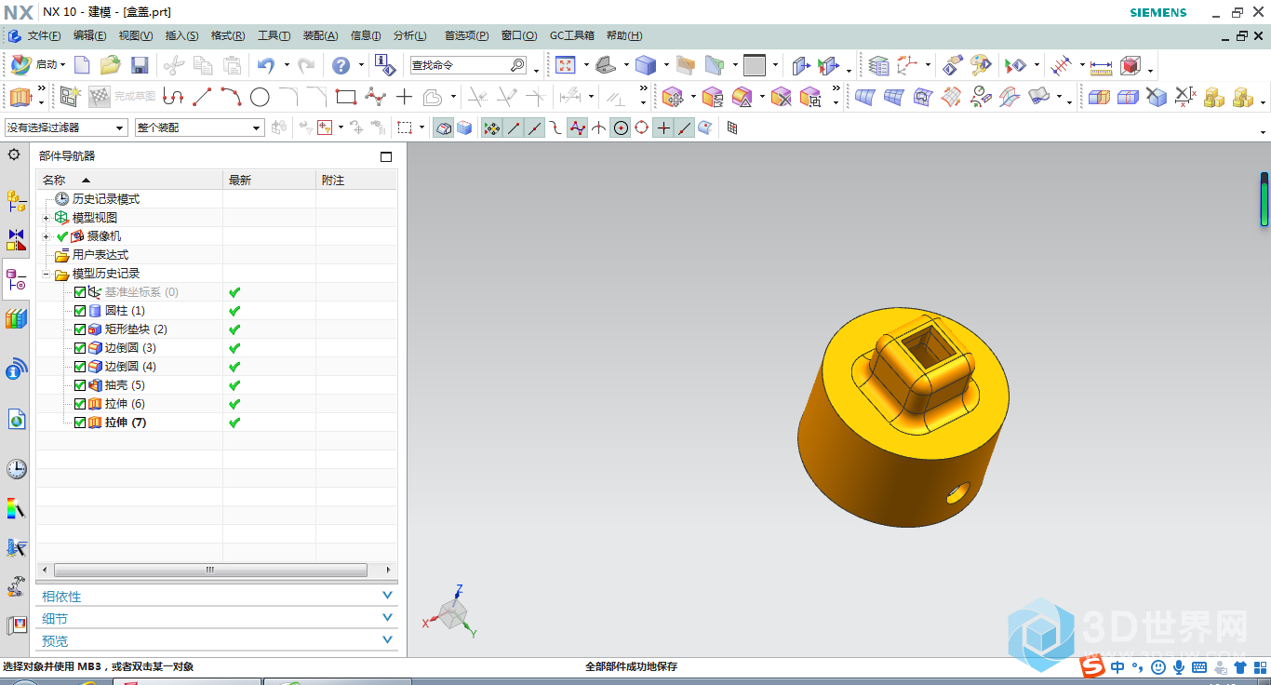Image resolution: width=1271 pixels, height=685 pixels.
Task: Select 历史记录模式 in the navigator
Action: click(x=106, y=199)
